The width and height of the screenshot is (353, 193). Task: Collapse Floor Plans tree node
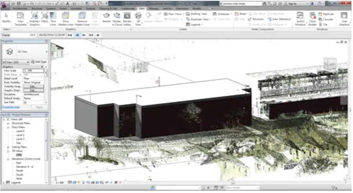8,127
